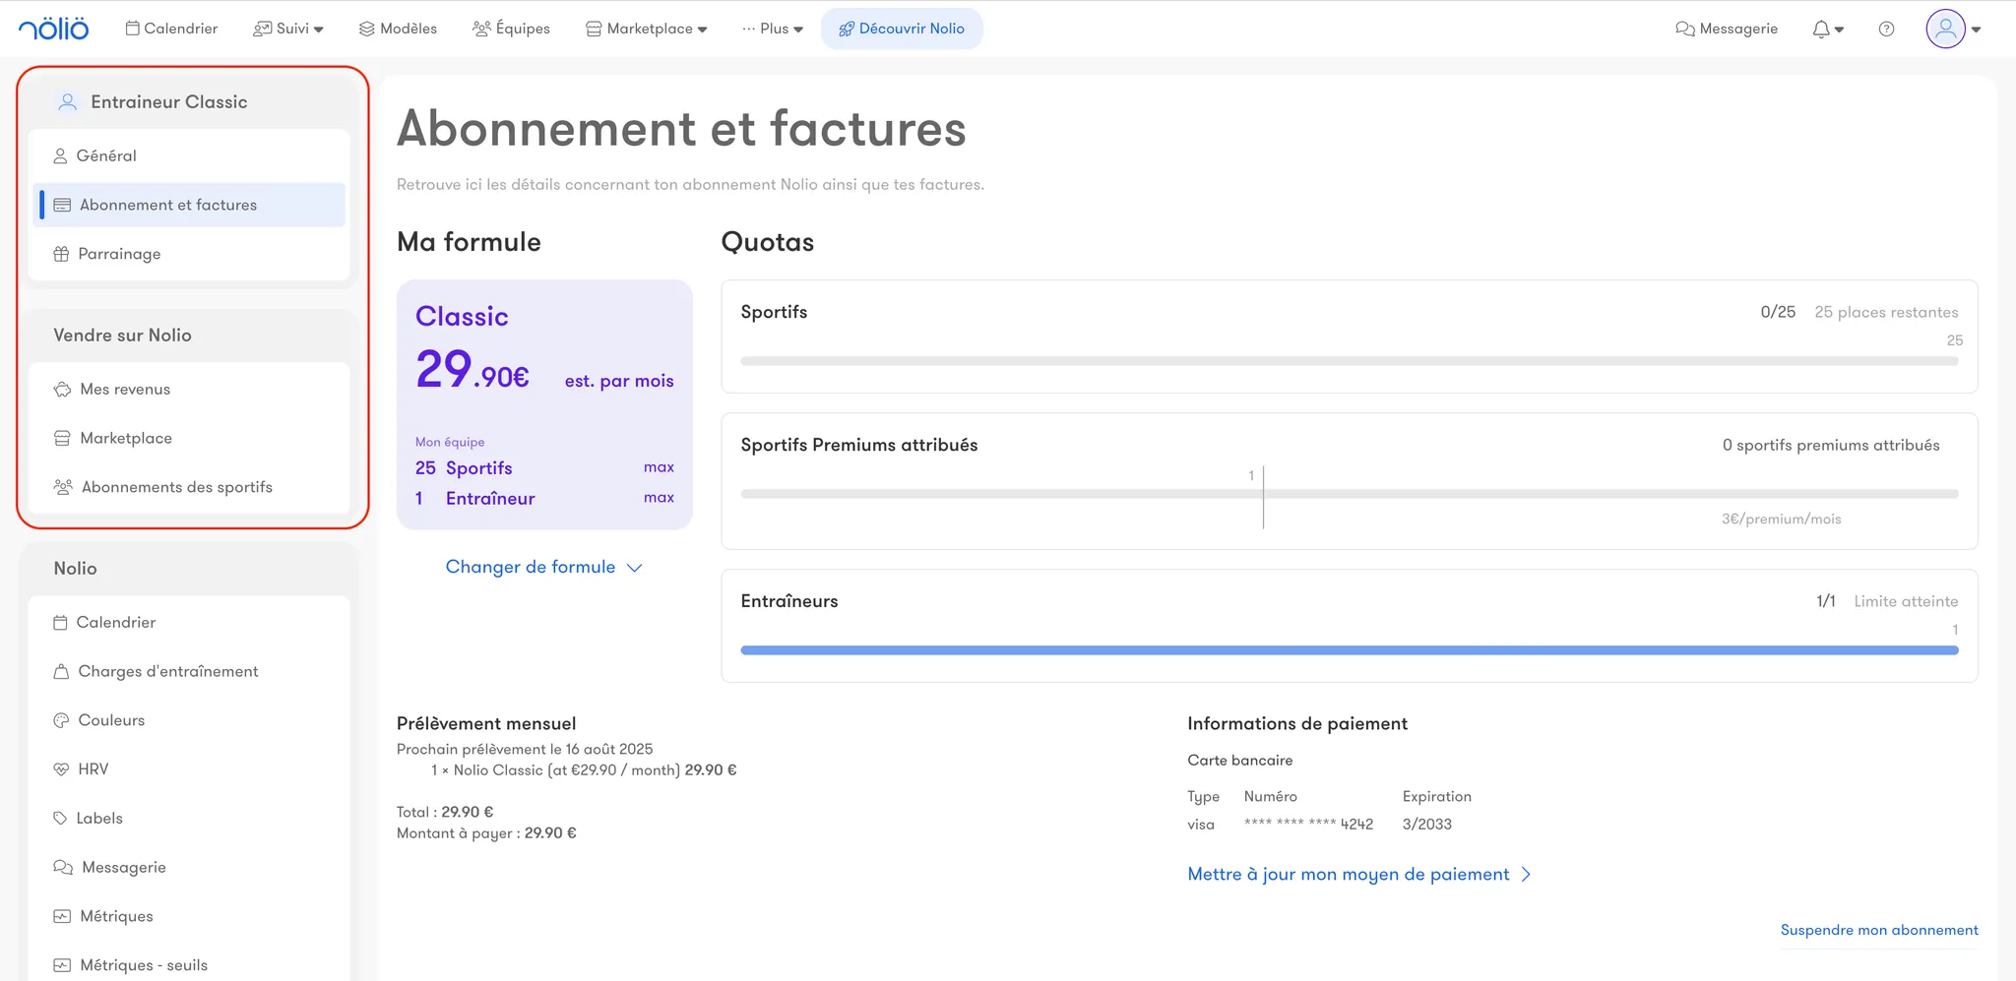Click '25 places restantes' text
Viewport: 2016px width, 981px height.
[1886, 312]
